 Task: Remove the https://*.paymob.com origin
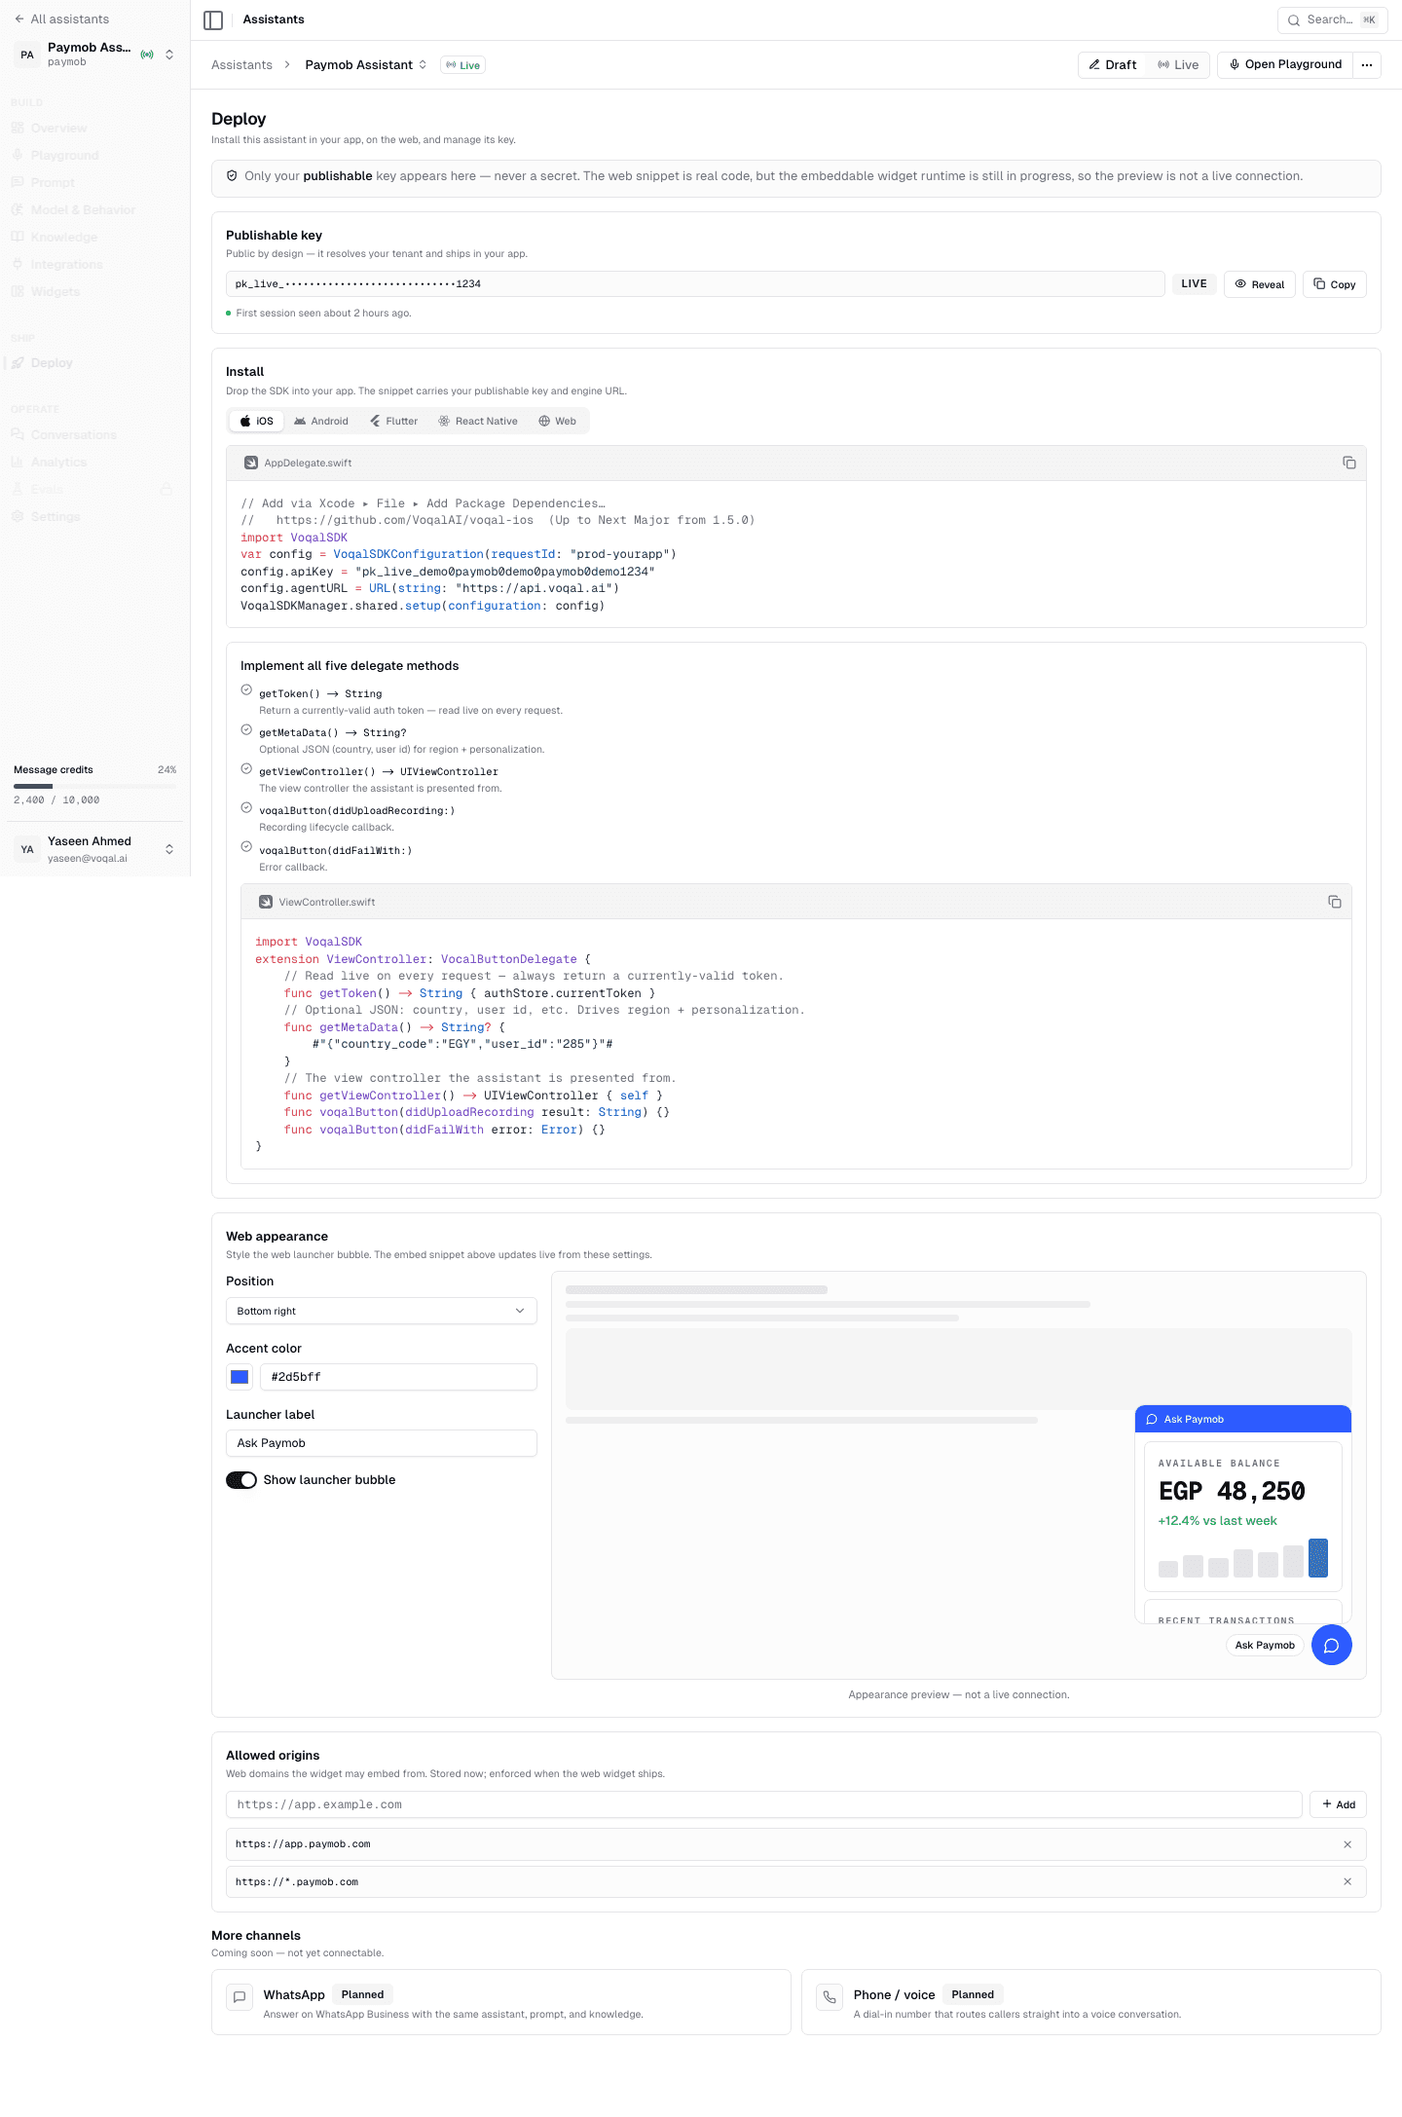pyautogui.click(x=1347, y=1881)
